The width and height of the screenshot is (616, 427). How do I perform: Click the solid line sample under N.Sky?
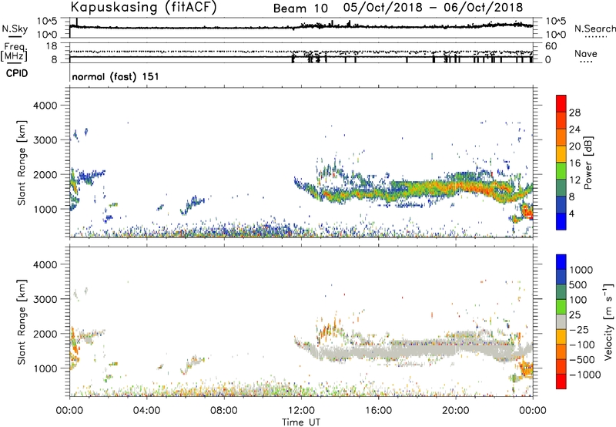coord(15,36)
